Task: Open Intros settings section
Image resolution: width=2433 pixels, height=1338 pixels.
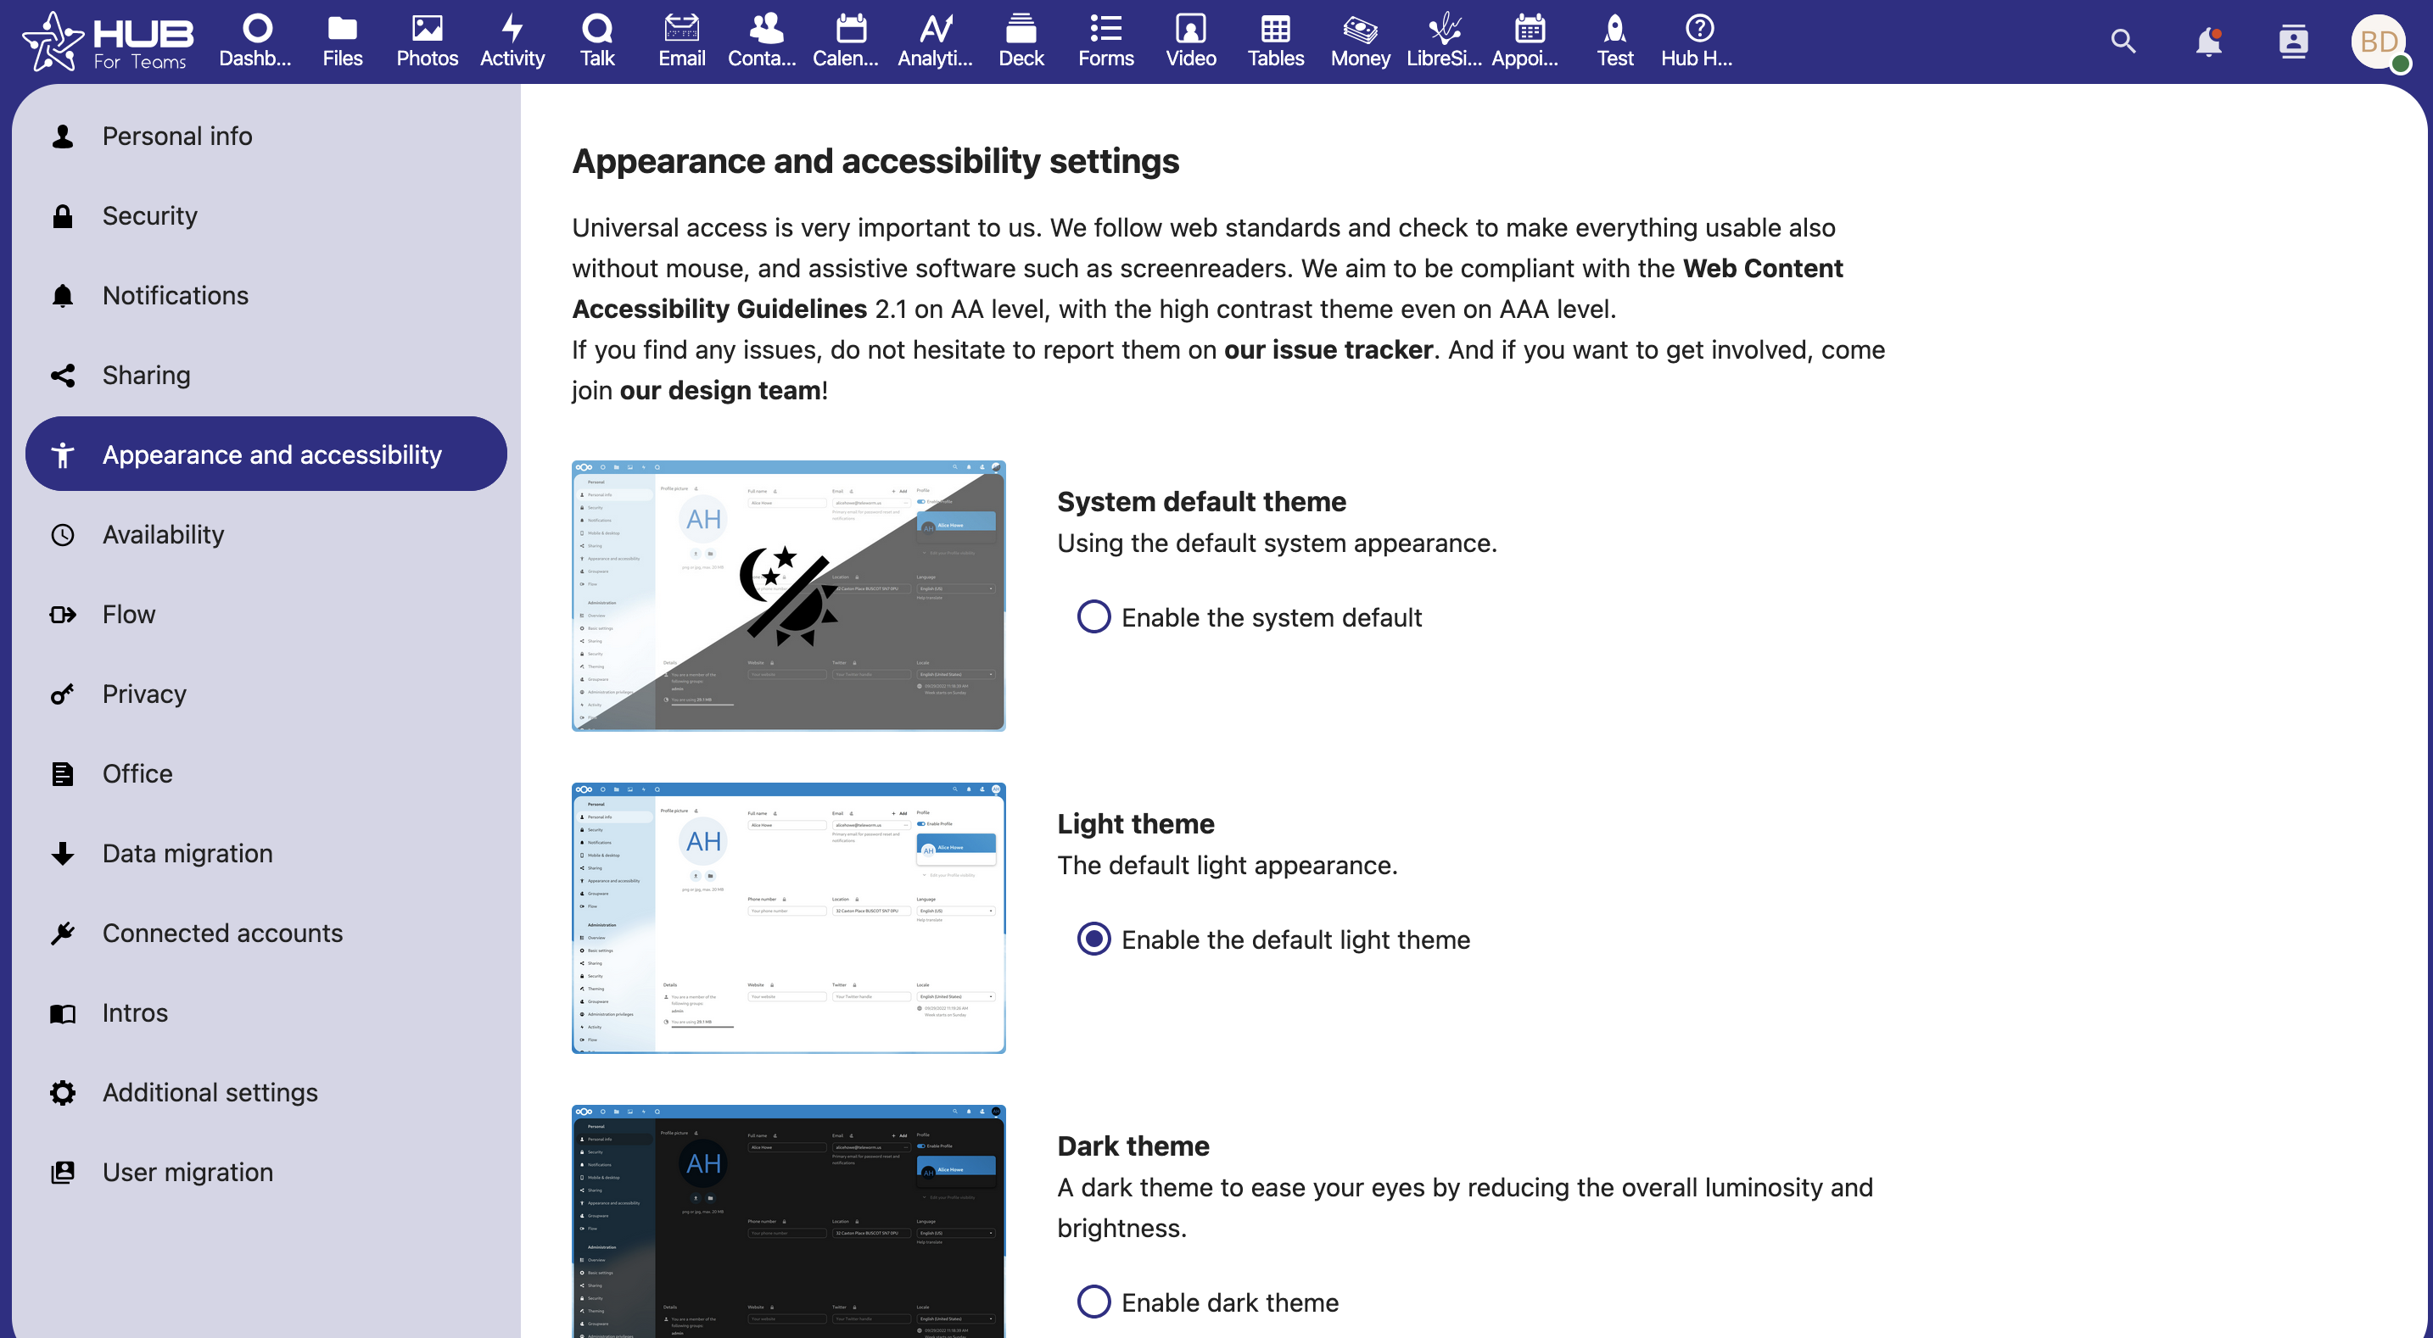Action: tap(266, 1012)
